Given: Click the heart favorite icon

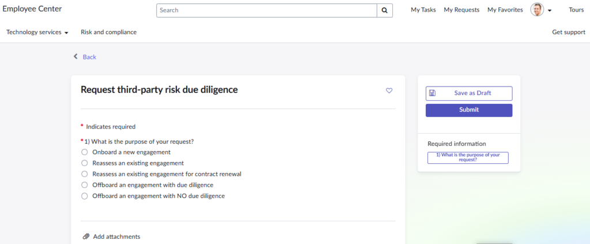Looking at the screenshot, I should click(x=389, y=91).
